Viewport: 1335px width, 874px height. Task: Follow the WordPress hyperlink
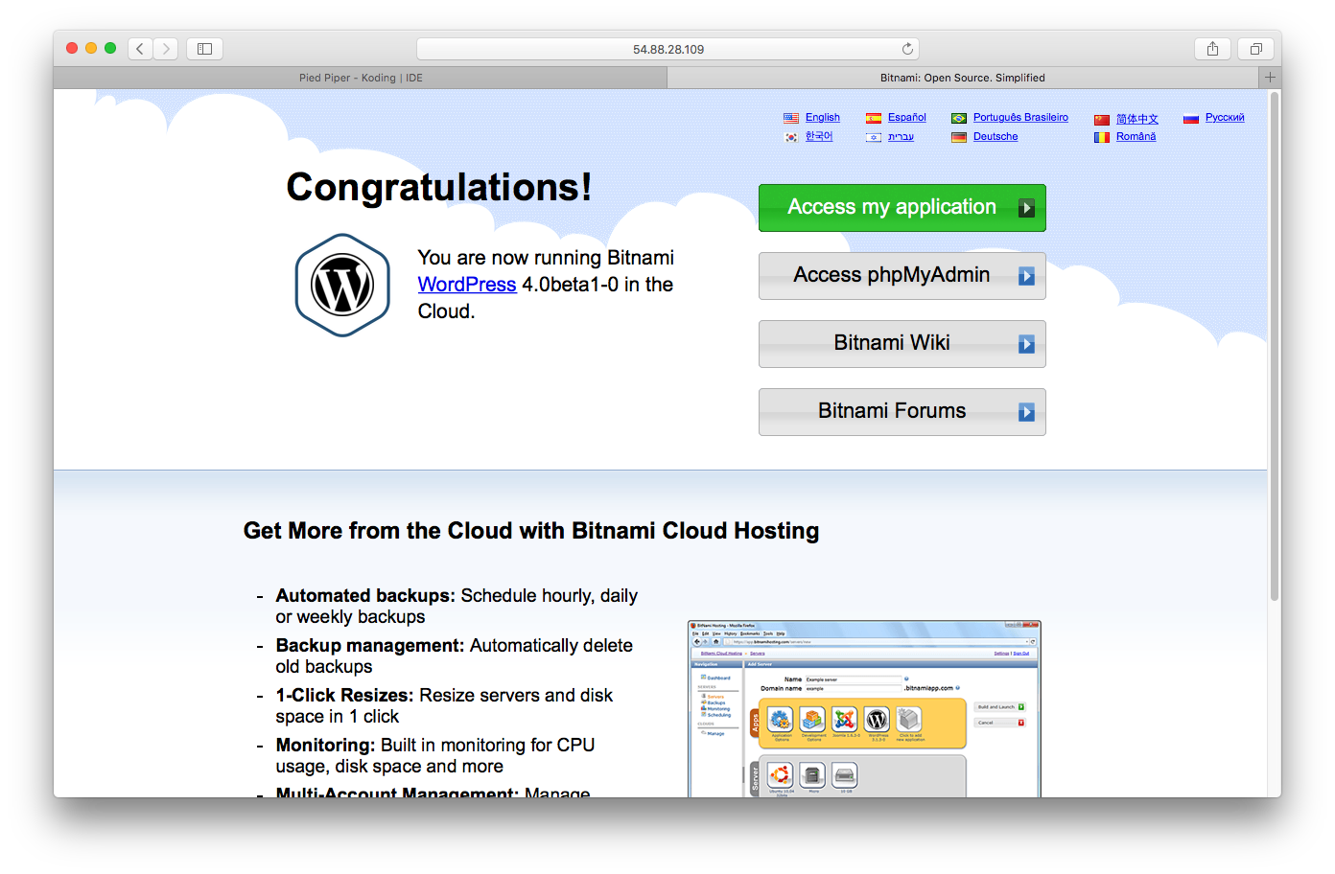[467, 285]
